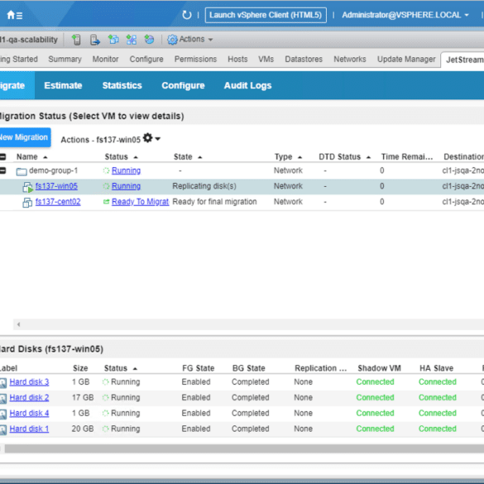Screen dimensions: 484x484
Task: Open the Hard disk 3 link
Action: pyautogui.click(x=29, y=382)
